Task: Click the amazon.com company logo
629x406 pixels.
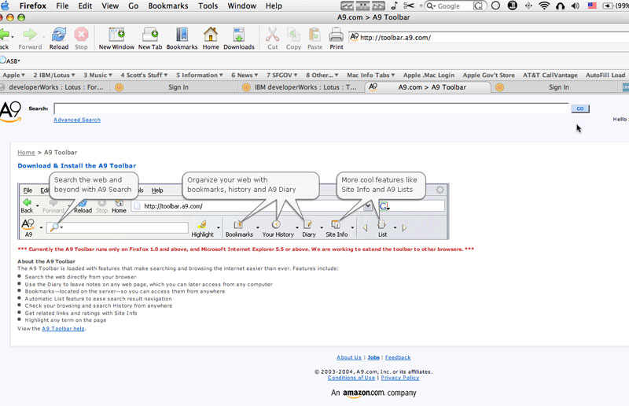Action: (373, 393)
